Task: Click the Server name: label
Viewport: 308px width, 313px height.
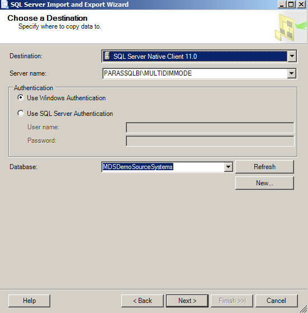Action: 28,73
